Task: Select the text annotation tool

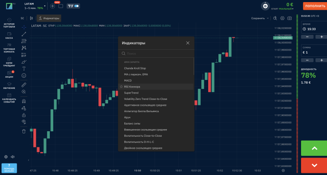Action: point(24,68)
